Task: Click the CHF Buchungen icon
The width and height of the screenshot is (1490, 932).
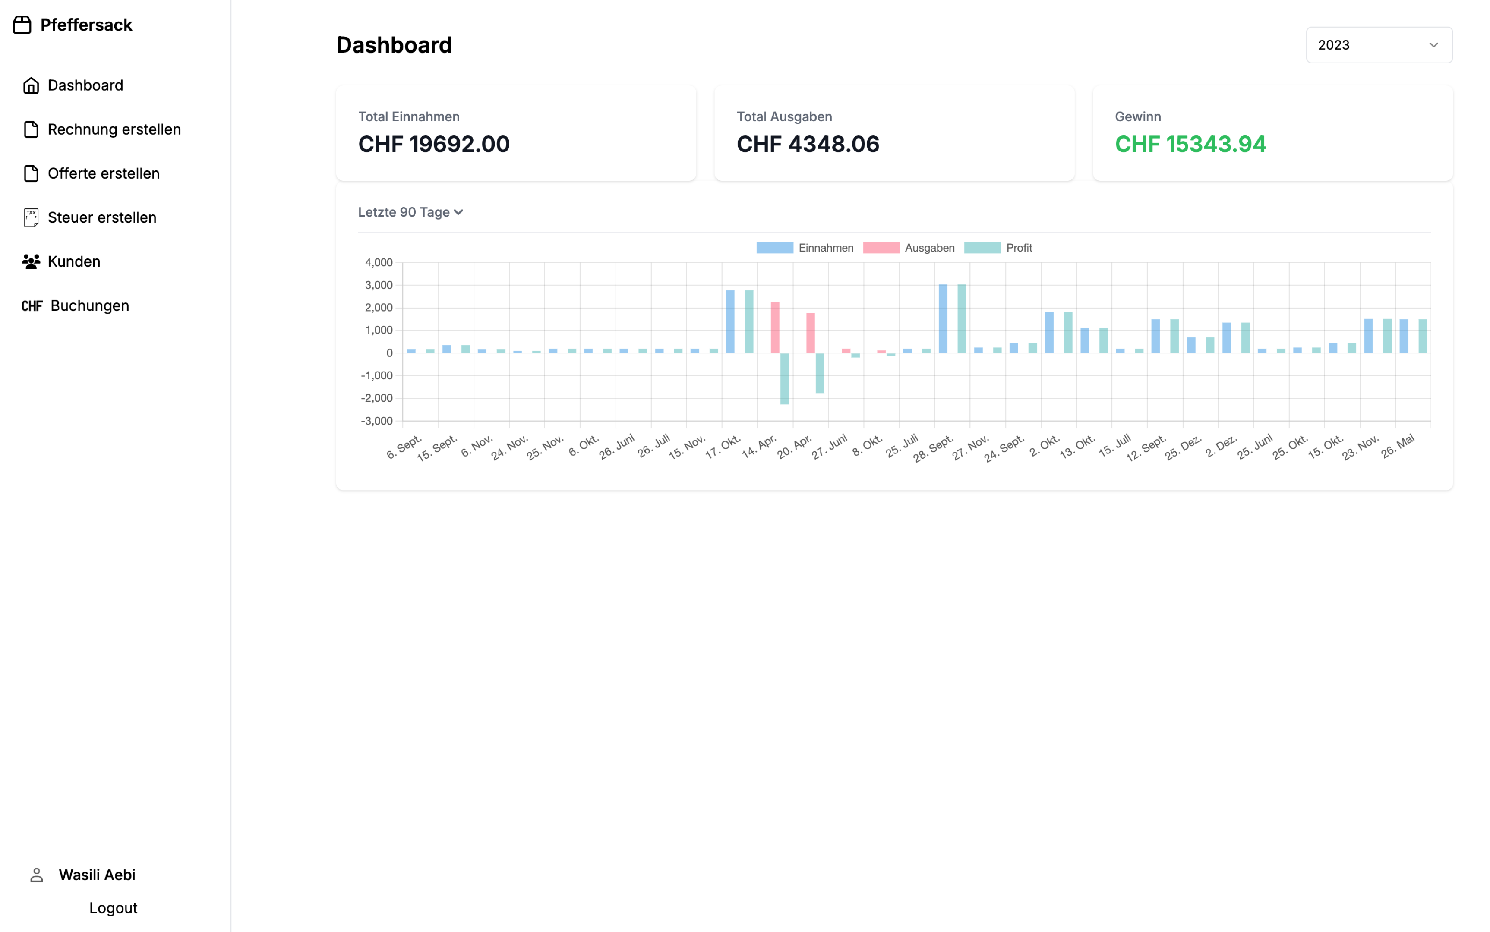Action: point(33,305)
